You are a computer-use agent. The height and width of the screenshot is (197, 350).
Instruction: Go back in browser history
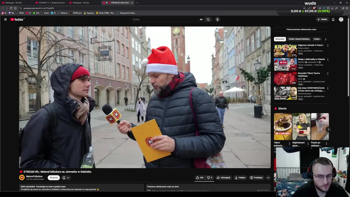click(3, 8)
